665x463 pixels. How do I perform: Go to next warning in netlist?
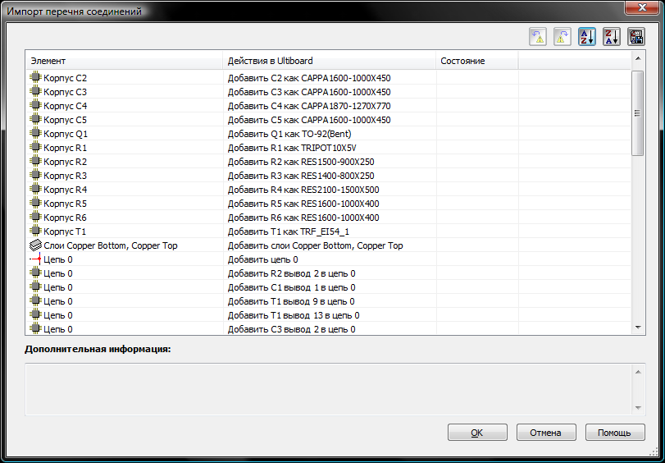pyautogui.click(x=563, y=37)
